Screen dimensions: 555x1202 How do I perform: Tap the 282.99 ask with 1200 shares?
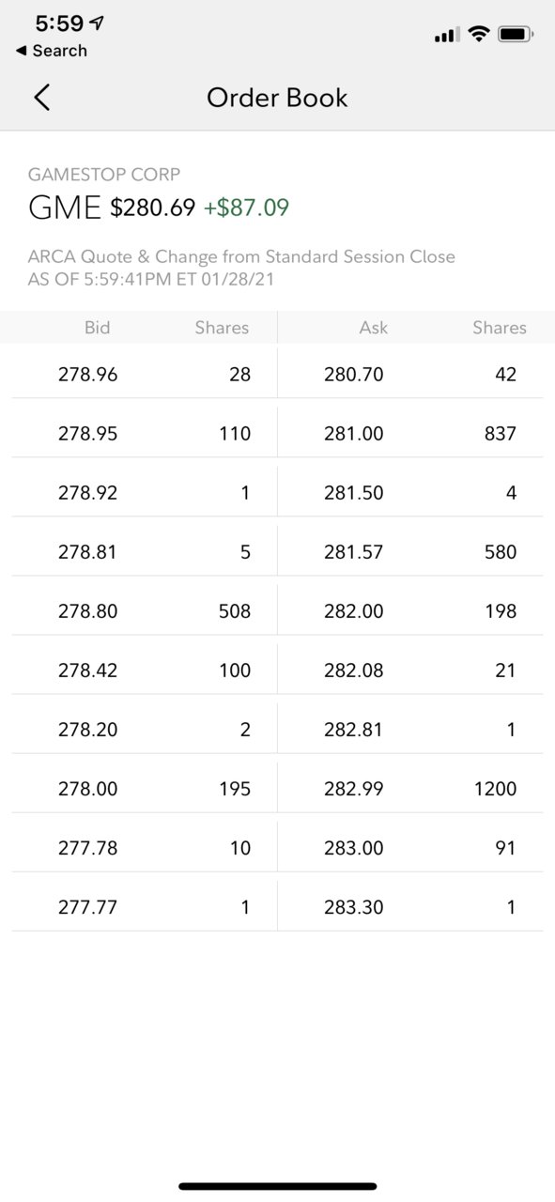(x=409, y=788)
